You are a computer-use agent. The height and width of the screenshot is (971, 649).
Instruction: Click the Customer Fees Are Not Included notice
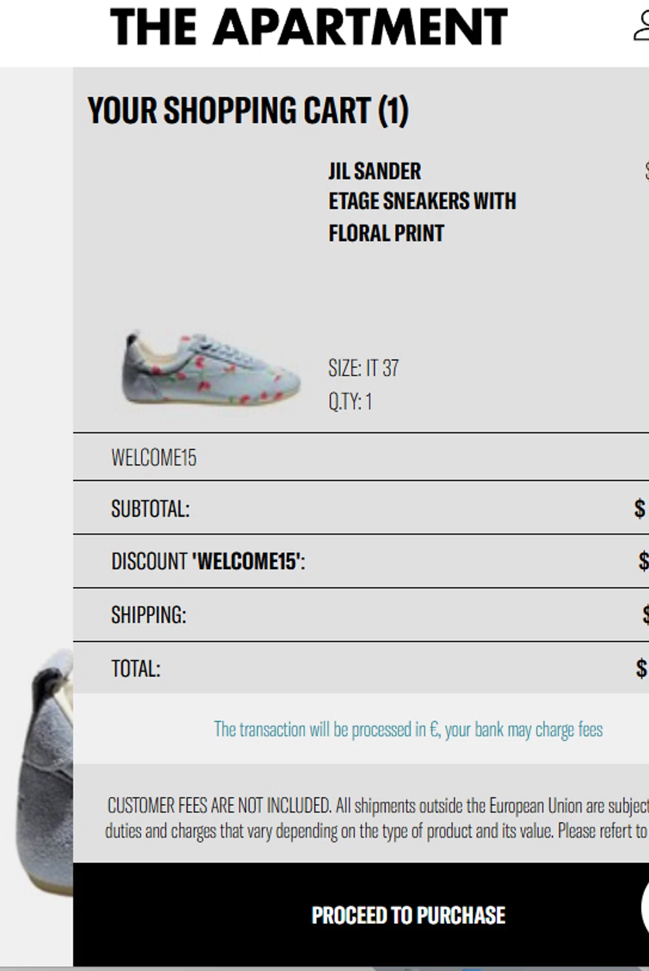(x=377, y=818)
